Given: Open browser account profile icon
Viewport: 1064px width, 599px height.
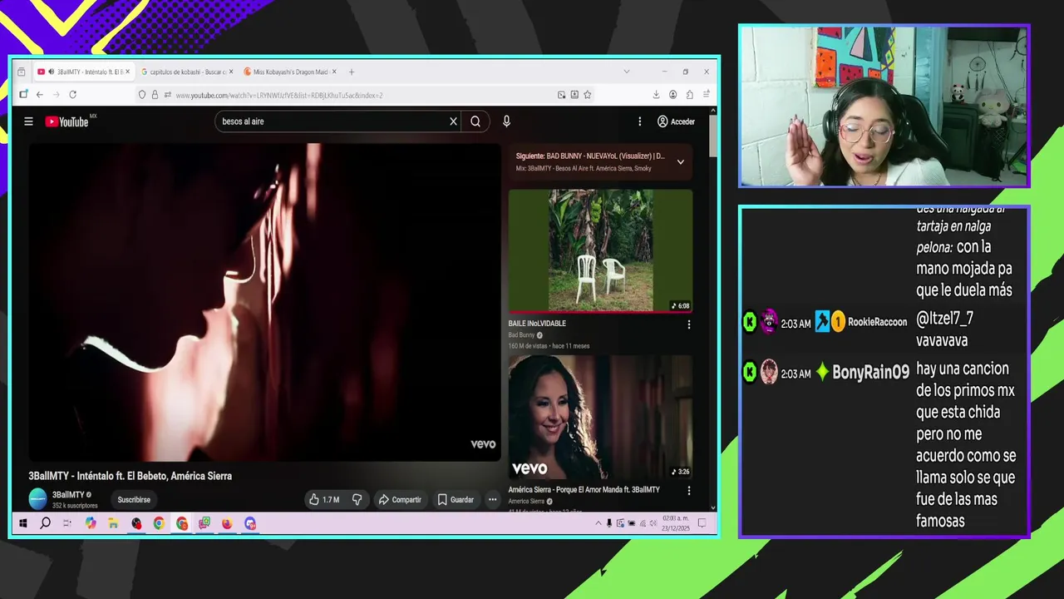Looking at the screenshot, I should (x=672, y=95).
